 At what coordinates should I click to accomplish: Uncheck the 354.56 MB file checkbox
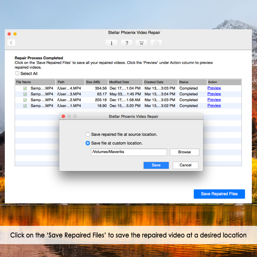click(x=25, y=89)
